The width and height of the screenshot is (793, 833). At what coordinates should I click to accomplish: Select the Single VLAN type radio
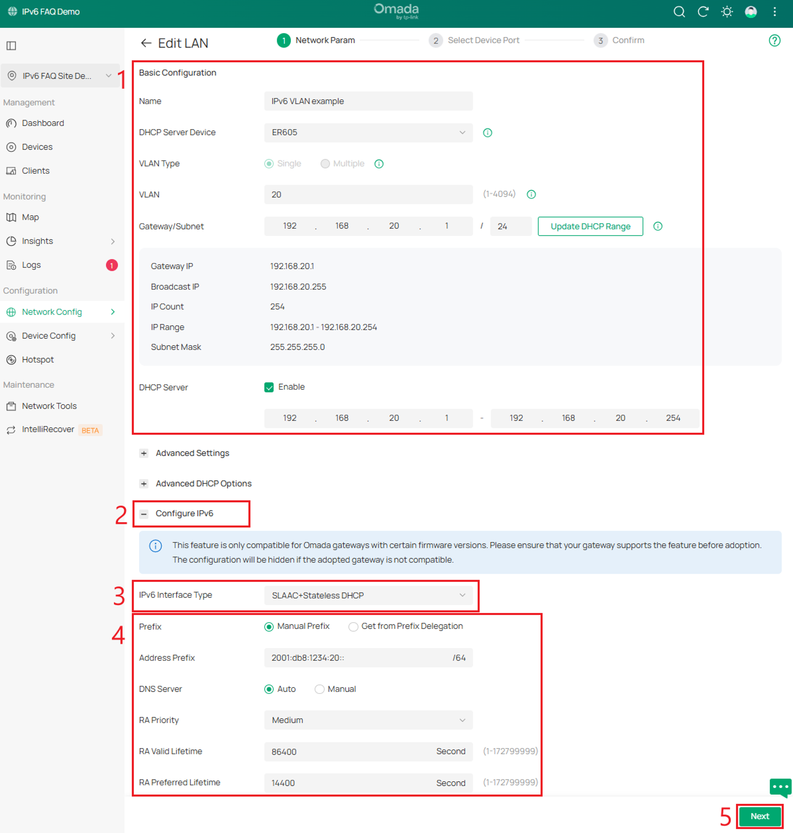pyautogui.click(x=269, y=164)
